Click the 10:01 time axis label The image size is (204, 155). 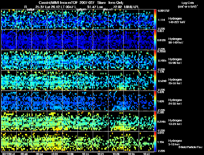coord(55,154)
